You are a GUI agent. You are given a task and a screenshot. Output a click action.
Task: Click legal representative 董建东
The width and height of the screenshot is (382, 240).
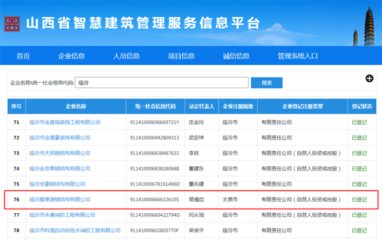pyautogui.click(x=196, y=168)
